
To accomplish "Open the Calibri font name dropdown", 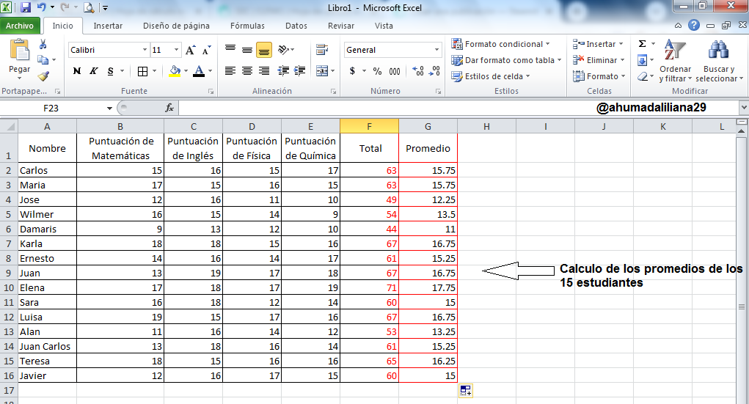I will point(145,50).
